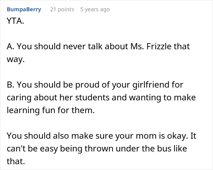Select the YTA. verdict text

(15, 21)
